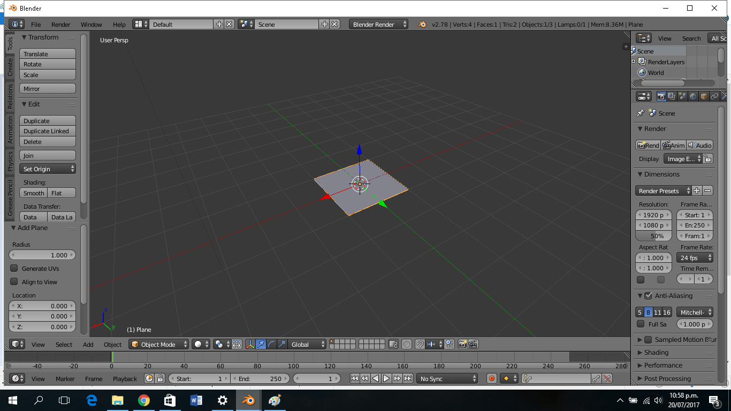Toggle snap magnet in 3D view header
The image size is (731, 411).
coord(420,345)
